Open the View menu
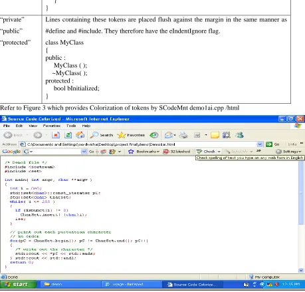This screenshot has width=305, height=292. point(33,126)
